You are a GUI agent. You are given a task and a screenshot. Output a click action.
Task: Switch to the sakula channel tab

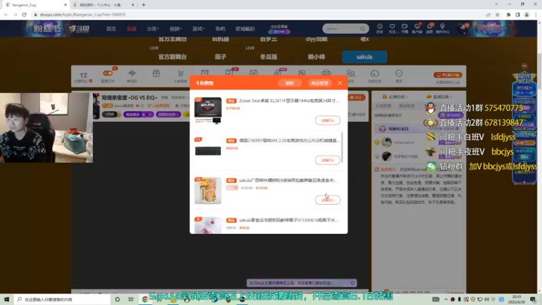(364, 57)
